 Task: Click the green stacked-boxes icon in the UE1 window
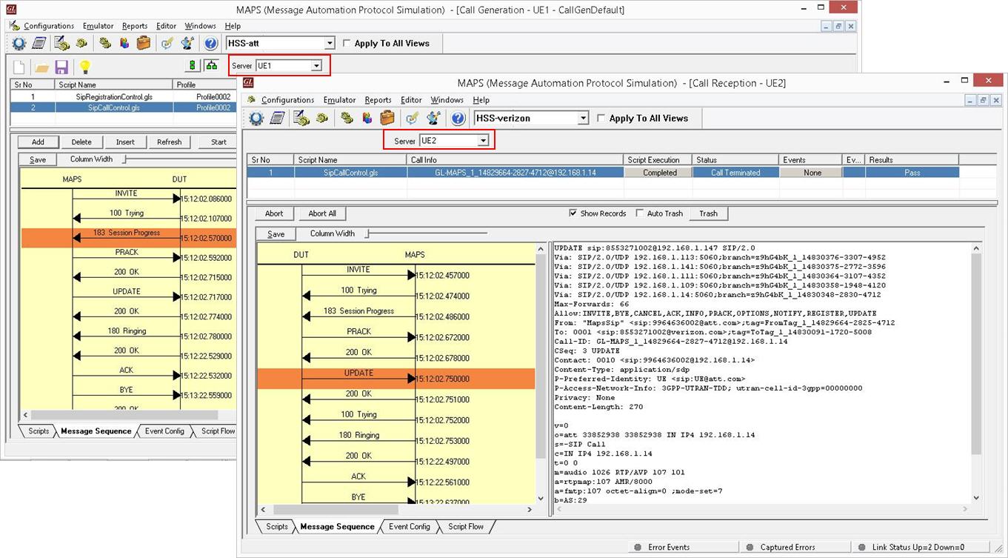(x=193, y=66)
